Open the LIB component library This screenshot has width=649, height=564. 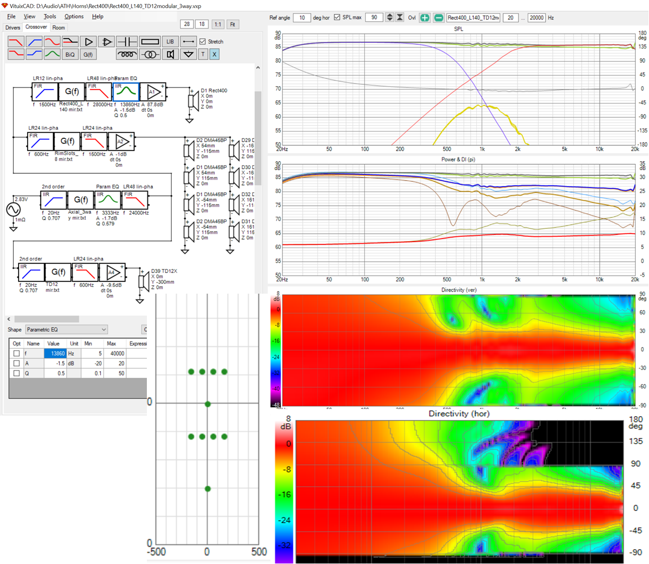(x=170, y=41)
